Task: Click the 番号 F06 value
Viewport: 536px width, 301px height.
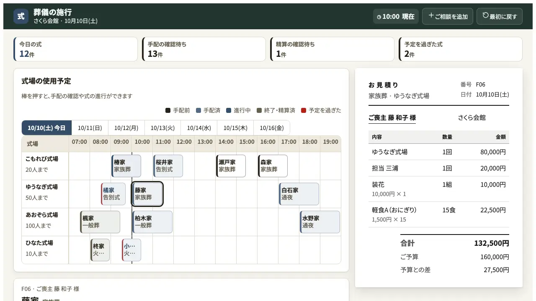Action: click(x=481, y=84)
